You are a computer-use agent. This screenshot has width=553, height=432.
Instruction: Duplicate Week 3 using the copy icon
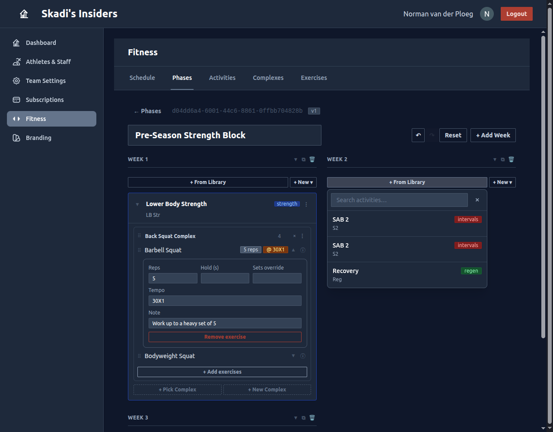(x=304, y=418)
